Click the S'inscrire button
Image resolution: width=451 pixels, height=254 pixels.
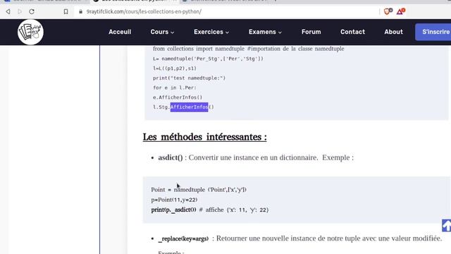433,32
